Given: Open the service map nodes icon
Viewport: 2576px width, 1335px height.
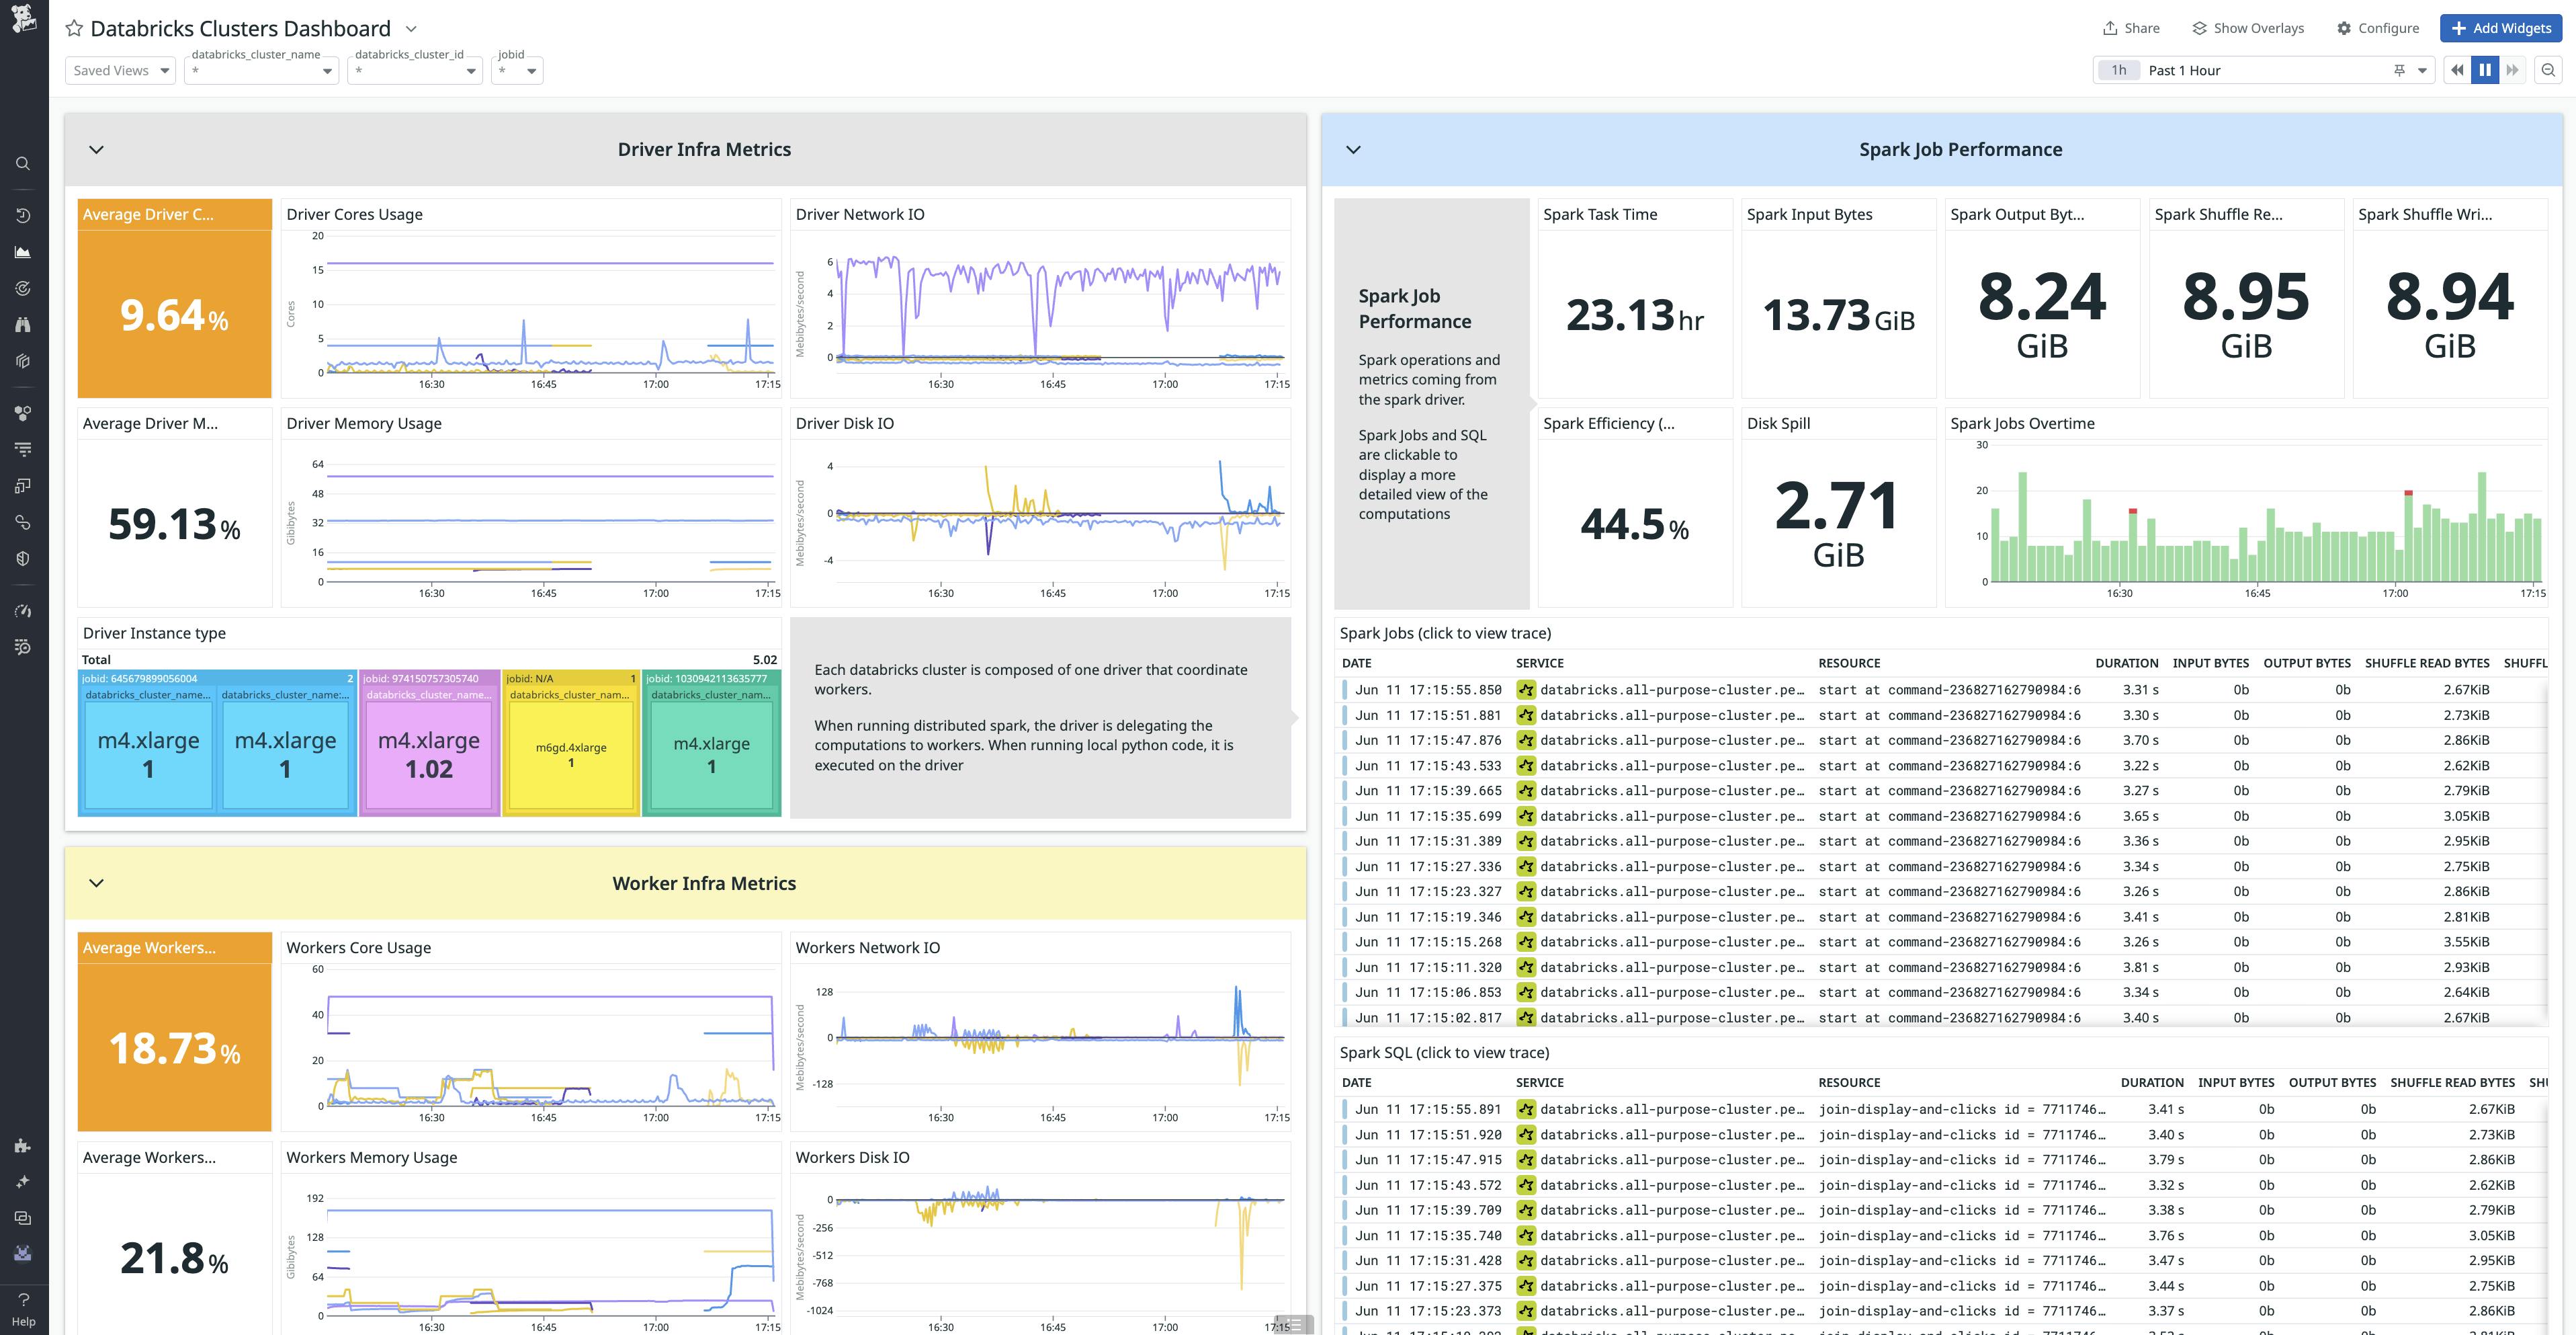Looking at the screenshot, I should pos(22,413).
